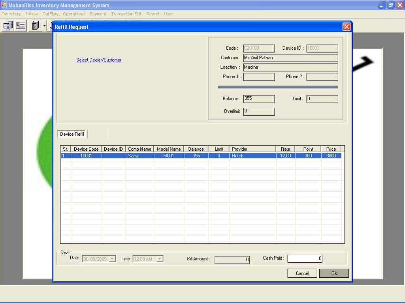405x303 pixels.
Task: Click the ID card toolbar icon
Action: coord(21,26)
